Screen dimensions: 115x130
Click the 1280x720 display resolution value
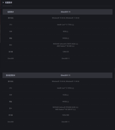tap(65, 52)
